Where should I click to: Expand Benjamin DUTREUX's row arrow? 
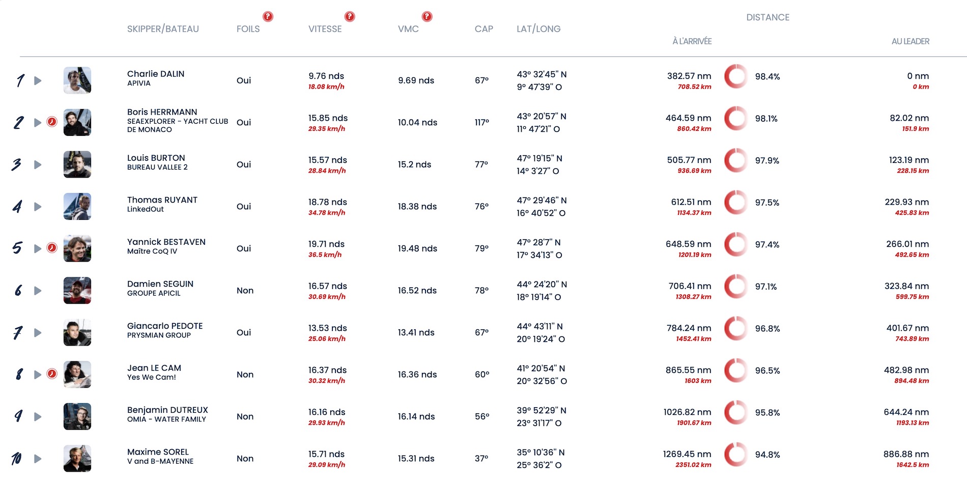(38, 416)
